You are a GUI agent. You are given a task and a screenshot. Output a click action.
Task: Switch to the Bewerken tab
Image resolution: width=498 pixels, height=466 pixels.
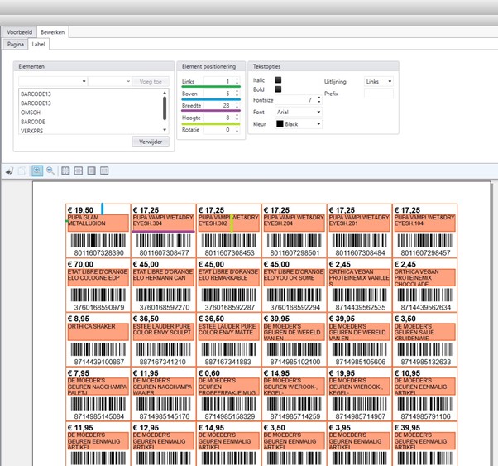pos(52,32)
